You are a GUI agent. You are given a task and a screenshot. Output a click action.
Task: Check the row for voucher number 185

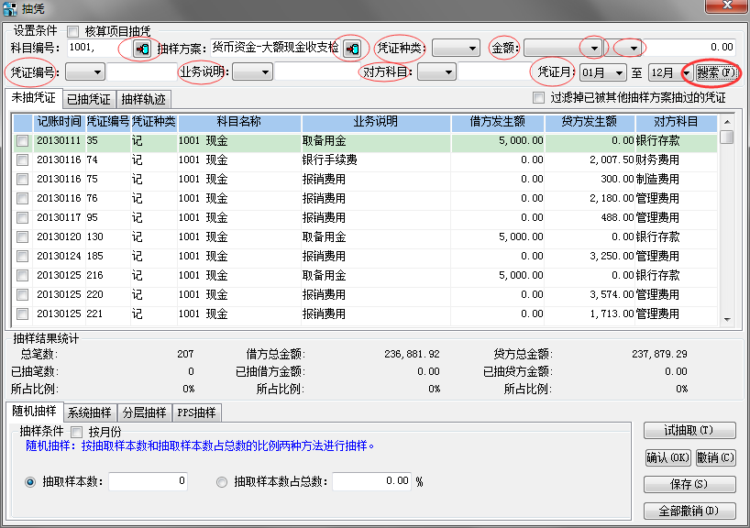tap(23, 256)
